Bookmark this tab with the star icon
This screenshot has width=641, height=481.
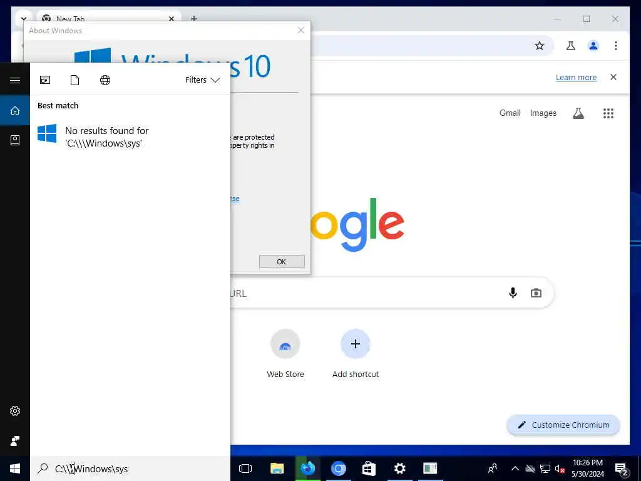pyautogui.click(x=540, y=46)
